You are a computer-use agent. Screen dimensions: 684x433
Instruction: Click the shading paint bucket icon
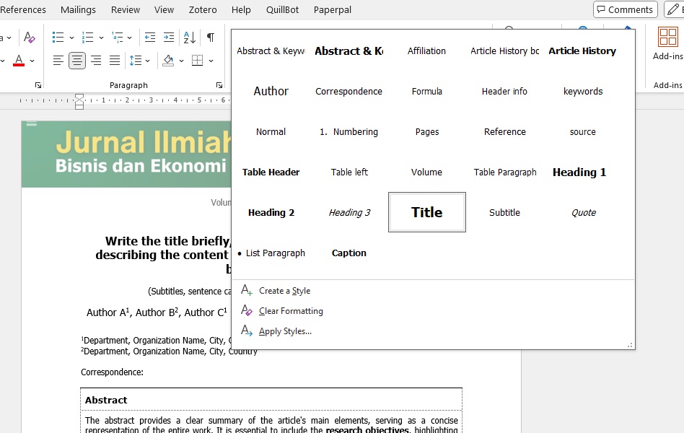coord(168,60)
